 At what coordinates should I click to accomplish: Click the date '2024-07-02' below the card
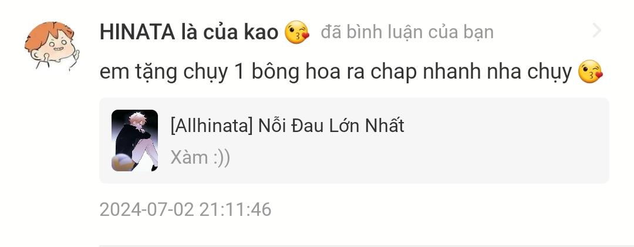tap(147, 210)
